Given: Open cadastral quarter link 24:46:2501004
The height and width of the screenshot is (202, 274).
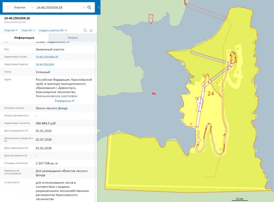Looking at the screenshot, I should coord(45,64).
